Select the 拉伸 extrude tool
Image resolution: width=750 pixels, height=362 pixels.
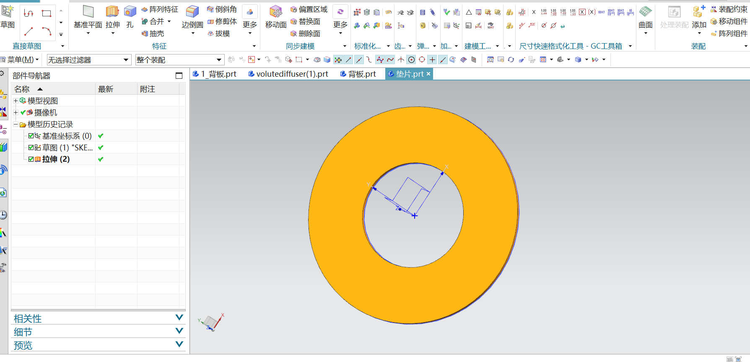coord(112,17)
